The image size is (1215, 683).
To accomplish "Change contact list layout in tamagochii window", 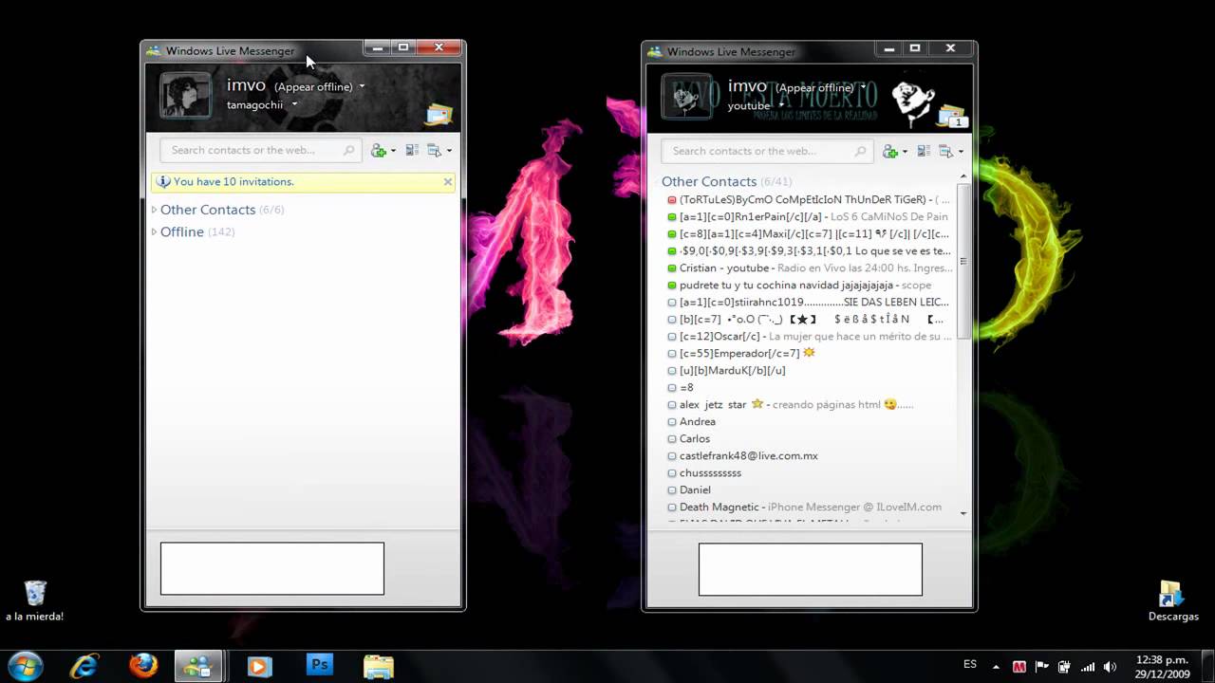I will [412, 150].
